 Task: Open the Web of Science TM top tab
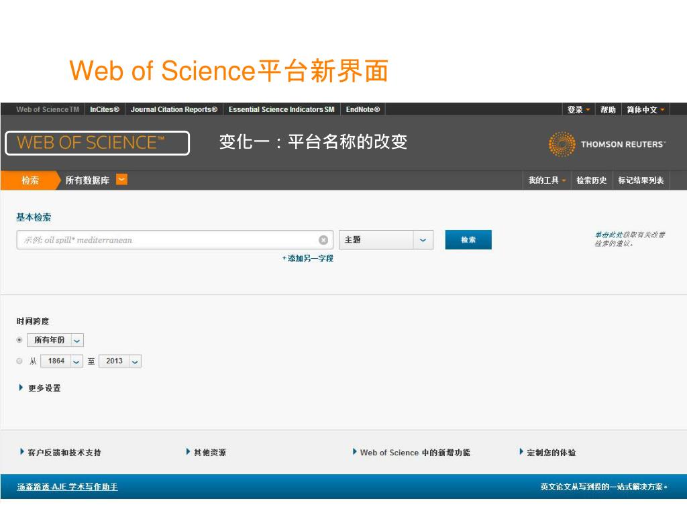pyautogui.click(x=48, y=109)
